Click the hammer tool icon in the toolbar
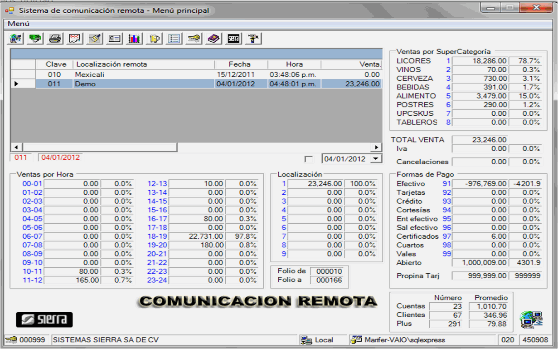This screenshot has width=558, height=349. pos(253,39)
